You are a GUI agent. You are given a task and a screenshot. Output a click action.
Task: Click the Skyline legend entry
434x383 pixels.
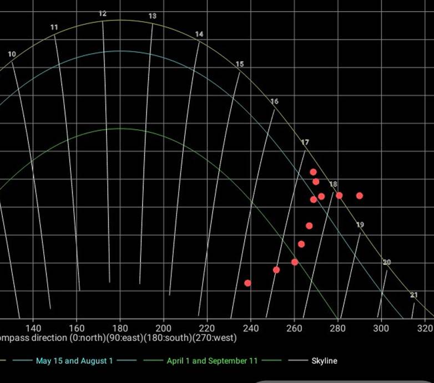(x=323, y=361)
